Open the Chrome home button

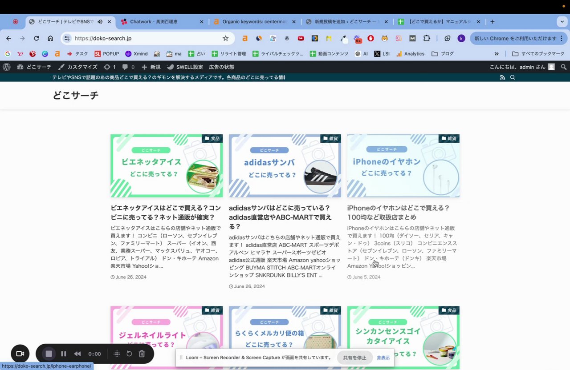pyautogui.click(x=50, y=38)
